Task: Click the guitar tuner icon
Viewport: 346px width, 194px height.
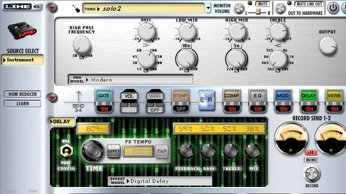Action: pyautogui.click(x=76, y=8)
